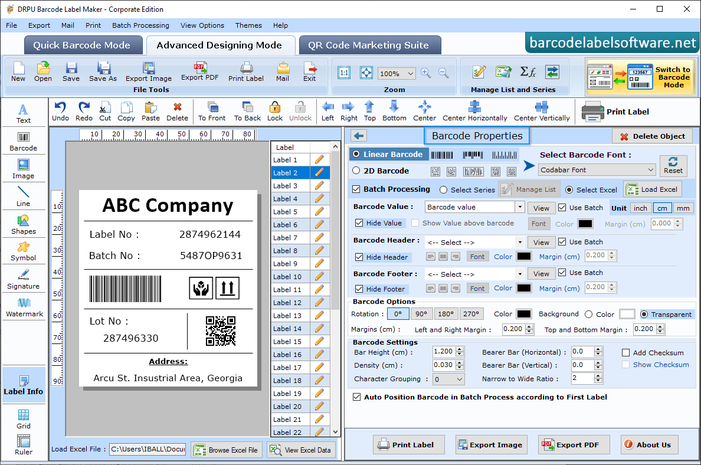Toggle Use Batch for Barcode Value
Screen dimensions: 701x465
[562, 208]
